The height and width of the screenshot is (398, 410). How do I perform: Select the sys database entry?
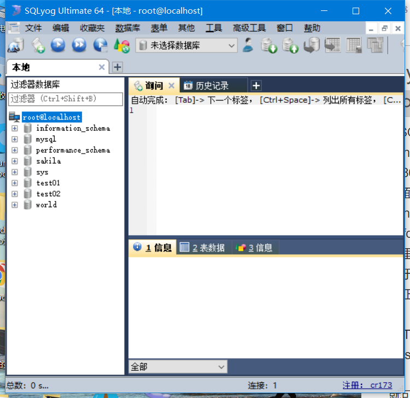(42, 172)
